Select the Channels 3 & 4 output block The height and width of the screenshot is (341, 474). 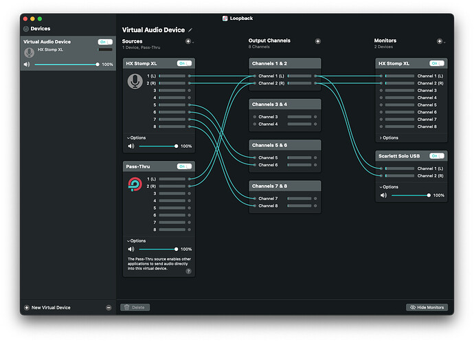(284, 104)
